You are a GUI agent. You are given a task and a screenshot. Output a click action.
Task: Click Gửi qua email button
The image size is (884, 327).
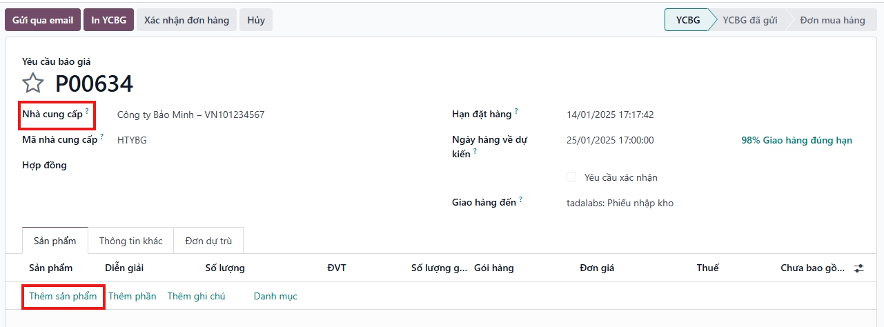tap(43, 20)
